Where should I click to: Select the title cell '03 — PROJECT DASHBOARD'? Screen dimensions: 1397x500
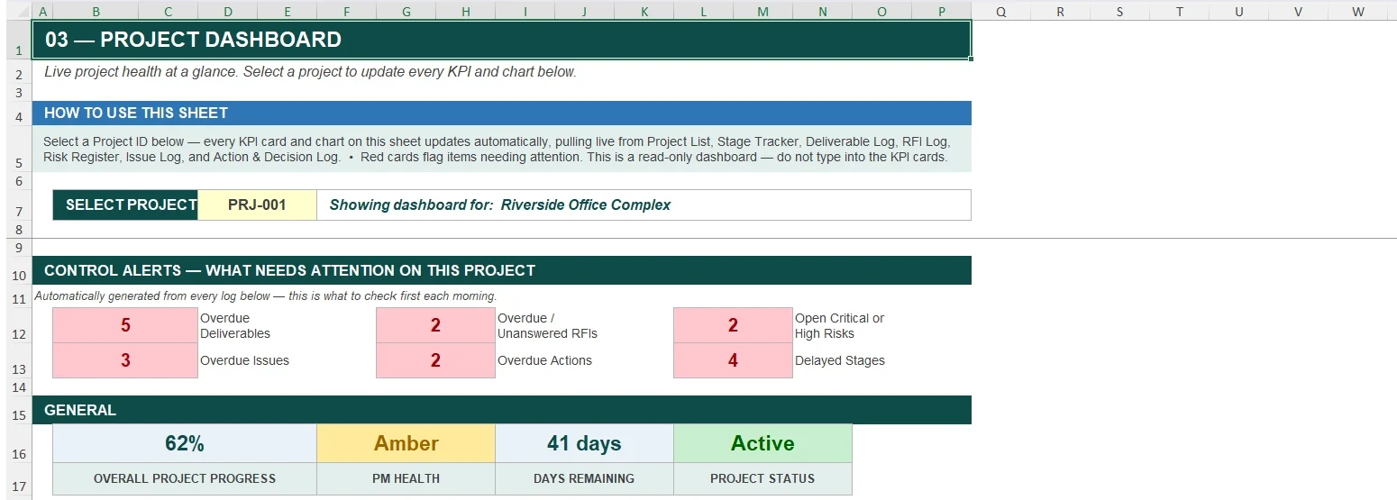(501, 40)
